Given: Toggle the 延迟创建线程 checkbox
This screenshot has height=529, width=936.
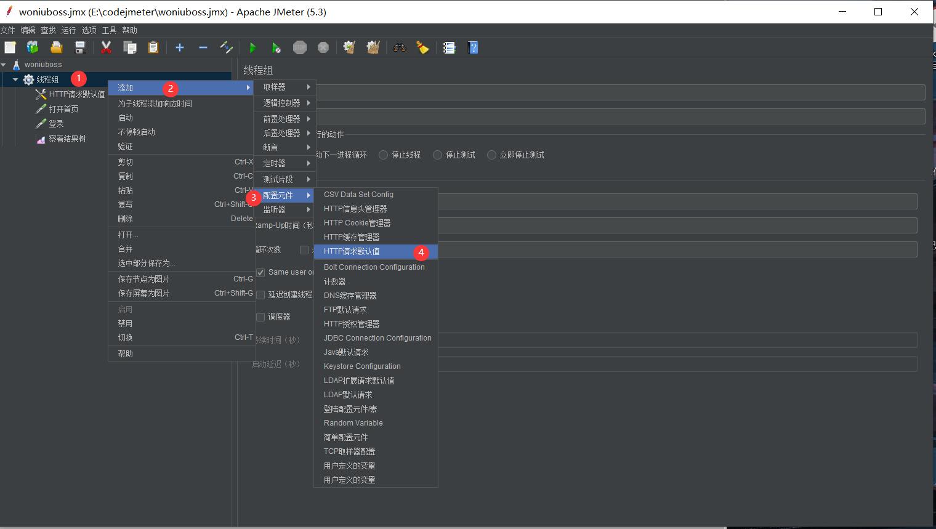Looking at the screenshot, I should 261,294.
